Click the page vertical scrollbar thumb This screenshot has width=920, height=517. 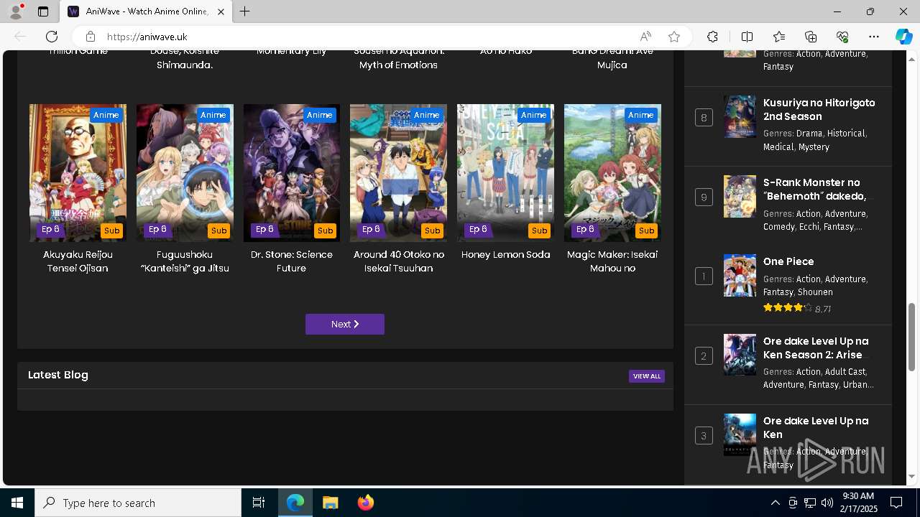pos(911,336)
